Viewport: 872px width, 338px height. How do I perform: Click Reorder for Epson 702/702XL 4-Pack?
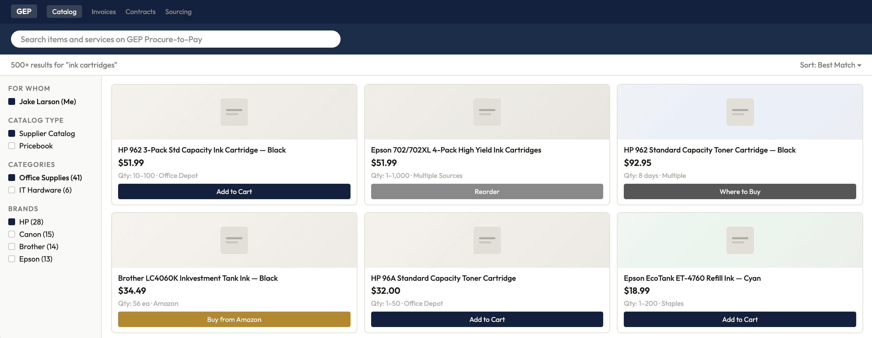pyautogui.click(x=487, y=192)
